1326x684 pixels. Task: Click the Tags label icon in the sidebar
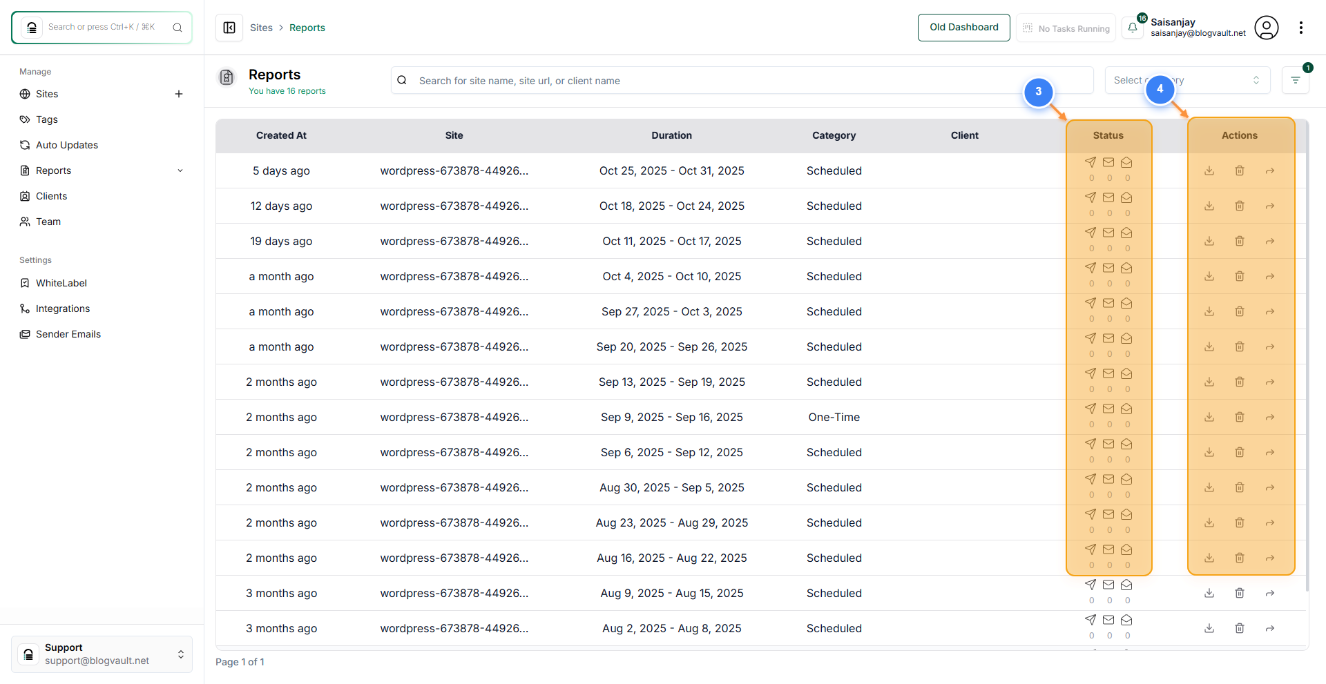(25, 119)
